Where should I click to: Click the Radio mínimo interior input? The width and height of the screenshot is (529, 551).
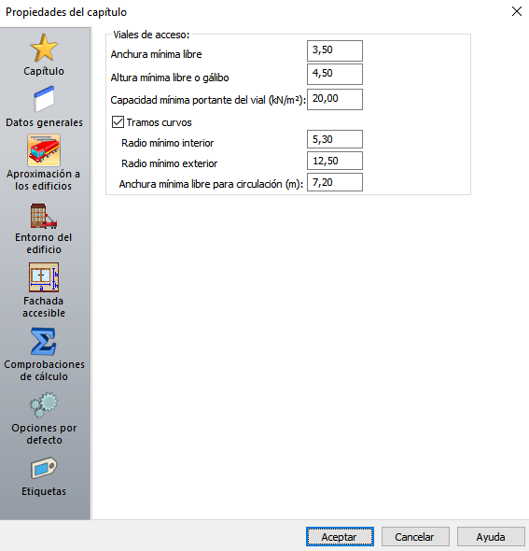pos(335,139)
